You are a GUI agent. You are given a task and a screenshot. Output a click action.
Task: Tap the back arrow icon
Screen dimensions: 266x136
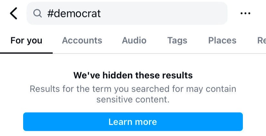[x=13, y=13]
